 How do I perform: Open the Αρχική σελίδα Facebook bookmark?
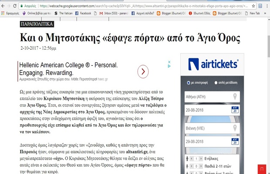tap(143, 13)
